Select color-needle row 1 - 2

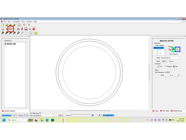tap(159, 48)
